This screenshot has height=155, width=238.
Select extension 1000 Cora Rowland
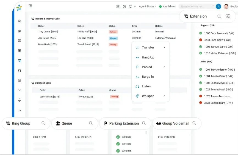217,33
